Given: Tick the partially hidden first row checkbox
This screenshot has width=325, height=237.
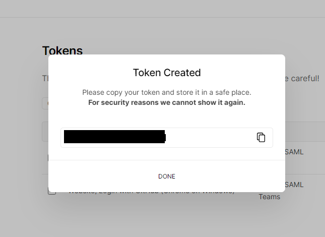Looking at the screenshot, I should [x=48, y=158].
